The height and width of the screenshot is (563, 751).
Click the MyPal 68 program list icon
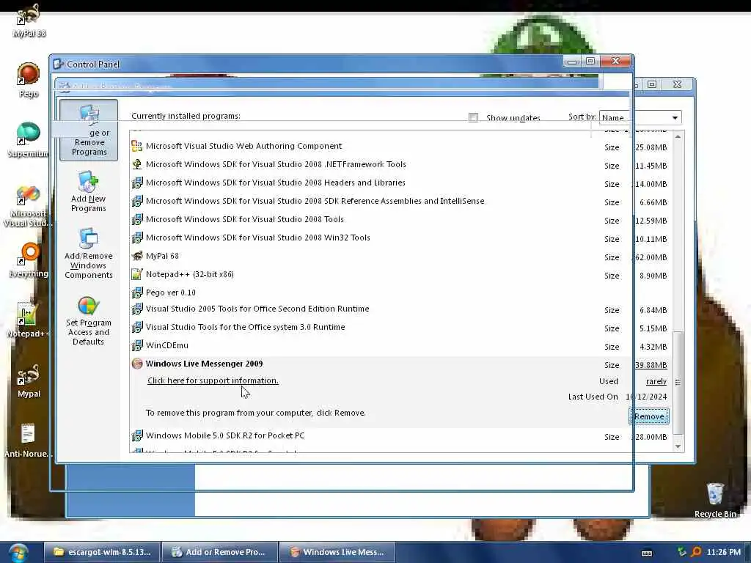pos(137,256)
